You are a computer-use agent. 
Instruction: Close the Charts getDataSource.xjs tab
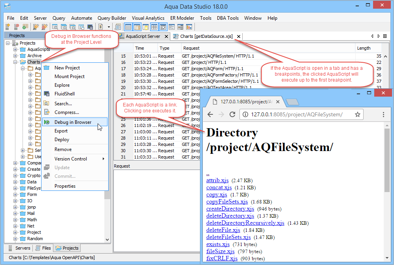(x=239, y=36)
